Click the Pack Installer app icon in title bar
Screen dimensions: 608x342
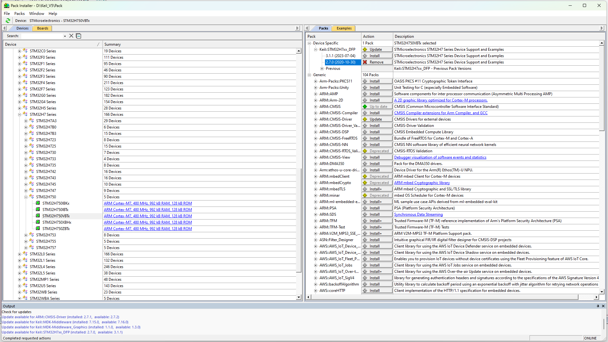(x=7, y=5)
